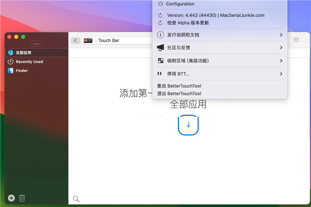Click the back arrow button in toolbar

[x=75, y=40]
